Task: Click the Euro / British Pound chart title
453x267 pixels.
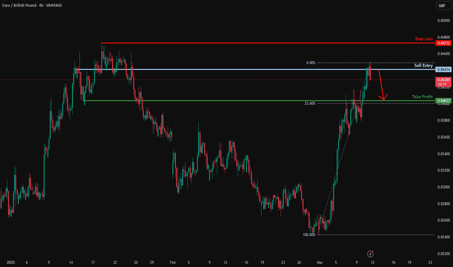Action: [32, 5]
